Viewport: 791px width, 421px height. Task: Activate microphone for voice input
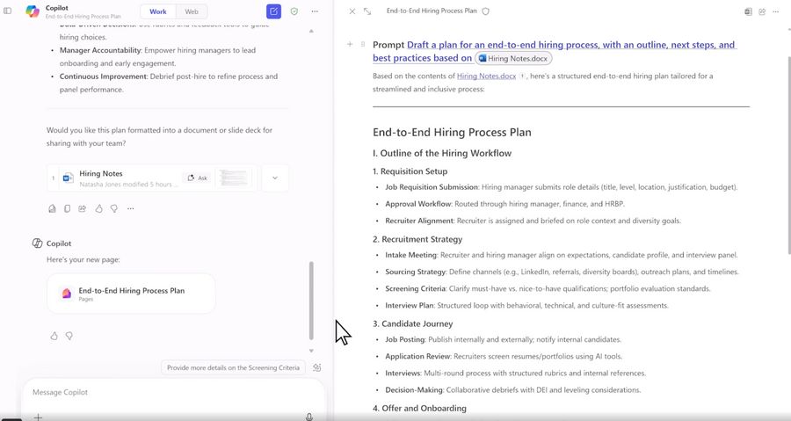pos(308,417)
